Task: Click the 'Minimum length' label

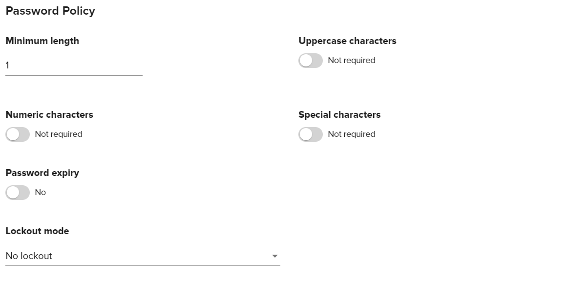Action: coord(42,41)
